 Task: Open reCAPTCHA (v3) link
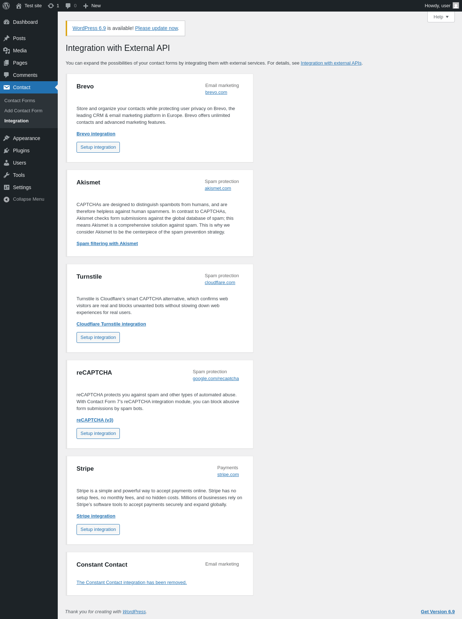[95, 420]
